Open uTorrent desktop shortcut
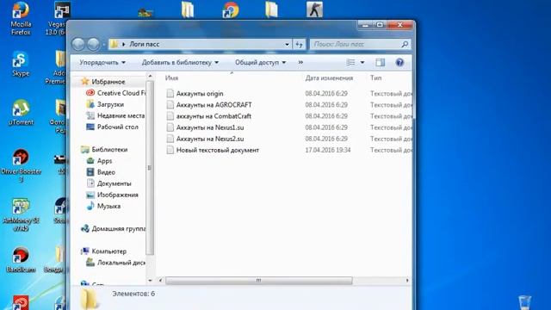 click(21, 113)
